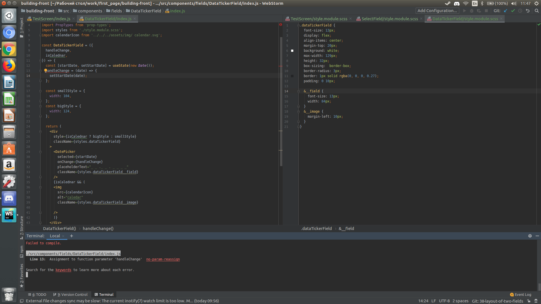Screen dimensions: 541x304
Task: Collapse DatePicker element fold on line 29
Action: point(40,152)
